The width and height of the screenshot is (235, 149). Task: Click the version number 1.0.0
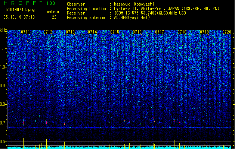tap(50, 3)
